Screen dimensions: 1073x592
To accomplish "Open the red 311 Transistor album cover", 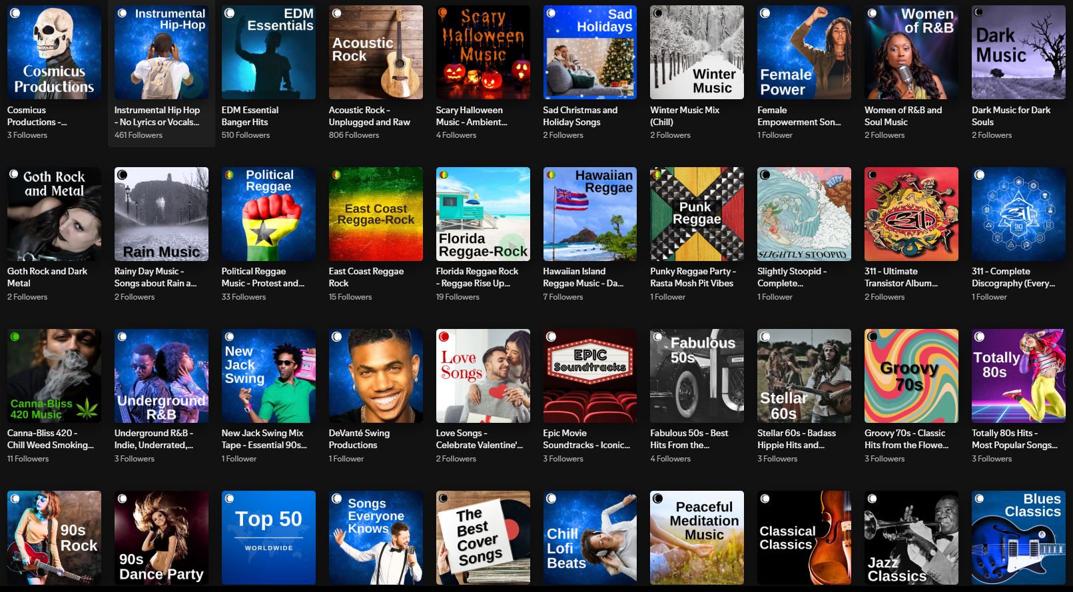I will [x=912, y=214].
